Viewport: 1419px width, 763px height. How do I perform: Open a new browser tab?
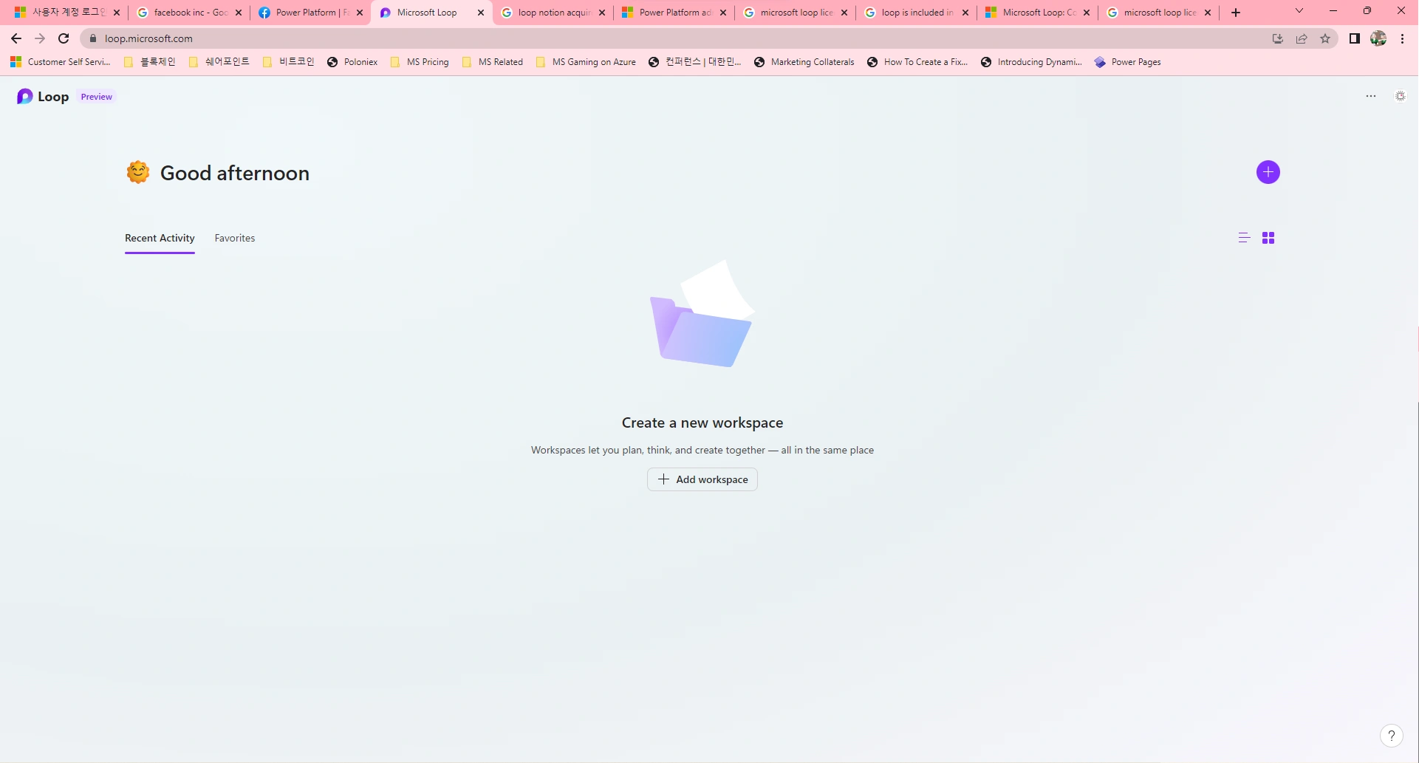[1236, 13]
